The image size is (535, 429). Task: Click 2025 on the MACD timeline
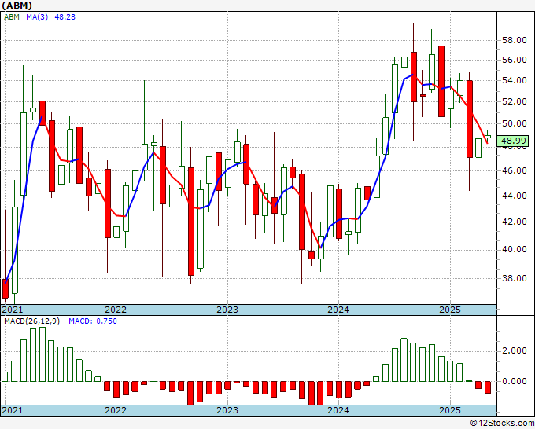[x=450, y=410]
